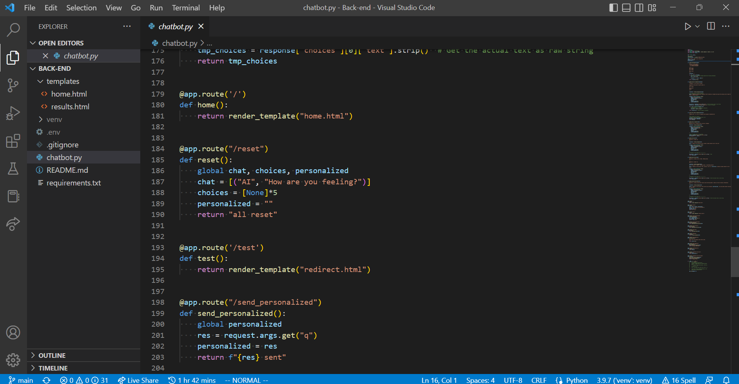Viewport: 739px width, 384px height.
Task: Click Ln 16, Col 1 to go to line
Action: tap(439, 380)
